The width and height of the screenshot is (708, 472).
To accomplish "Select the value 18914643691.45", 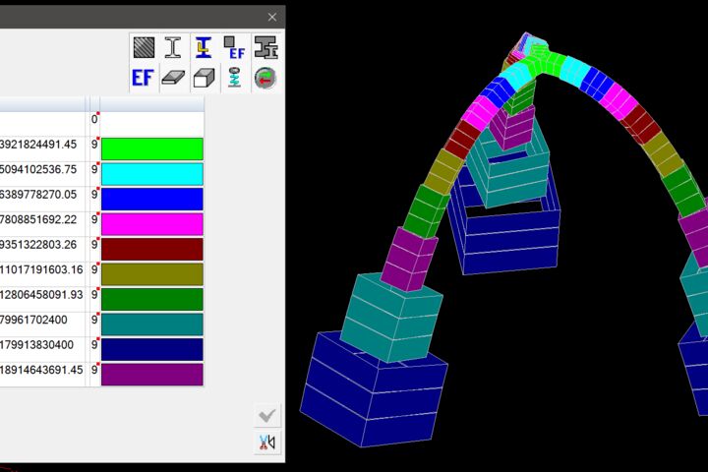I will click(x=41, y=370).
